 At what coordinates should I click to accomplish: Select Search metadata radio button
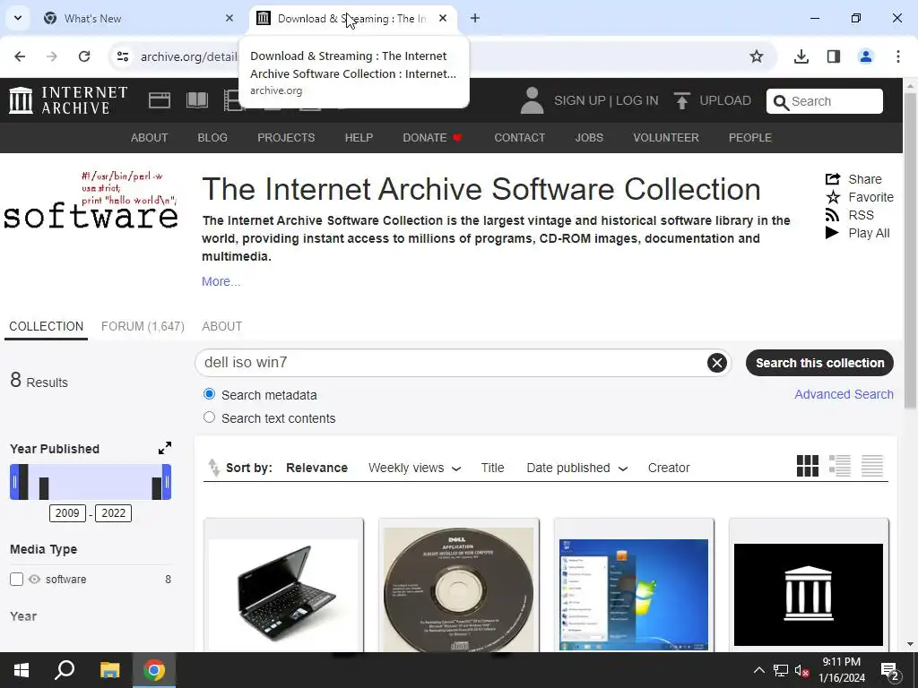pyautogui.click(x=209, y=394)
